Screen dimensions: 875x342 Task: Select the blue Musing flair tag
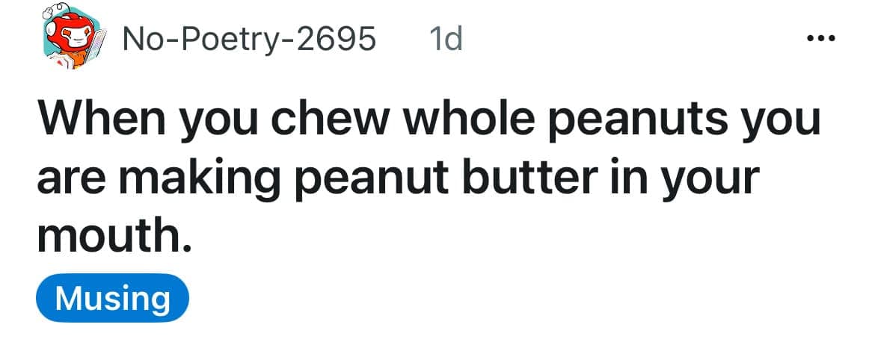112,298
